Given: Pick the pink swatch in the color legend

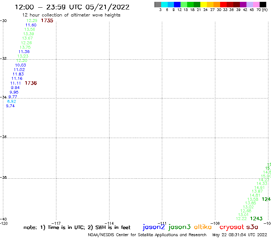Looking at the screenshot, I should coord(256,4).
